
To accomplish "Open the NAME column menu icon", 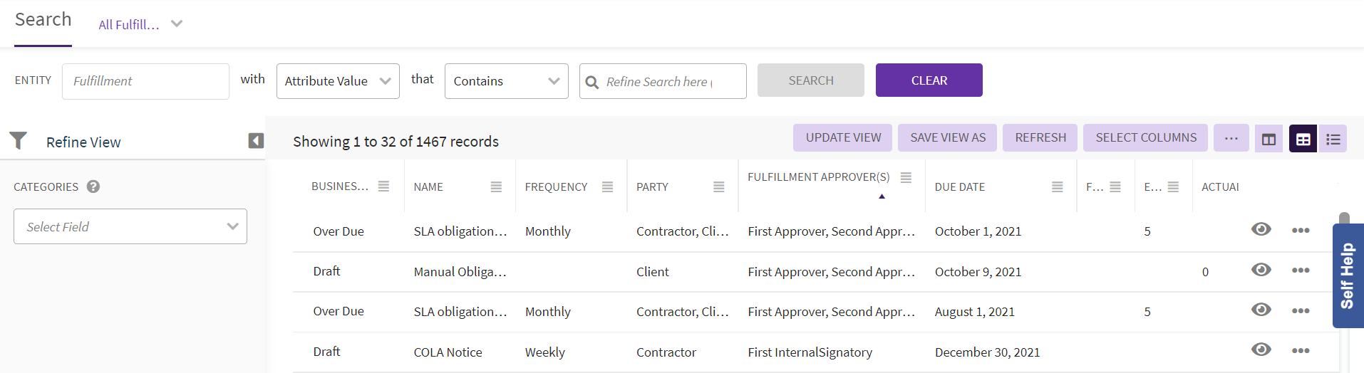I will (496, 186).
